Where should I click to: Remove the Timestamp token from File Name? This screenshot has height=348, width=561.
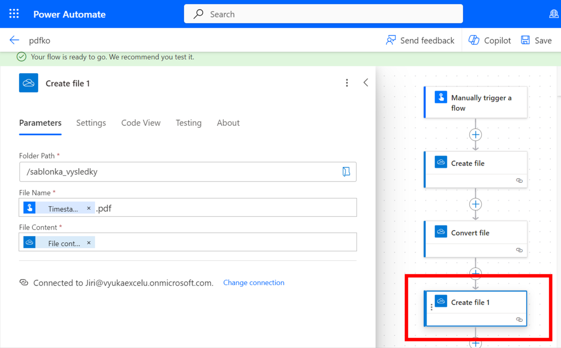click(89, 208)
